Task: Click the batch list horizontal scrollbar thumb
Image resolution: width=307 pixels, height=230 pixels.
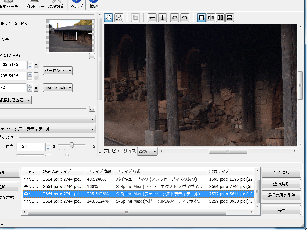Action: click(127, 212)
